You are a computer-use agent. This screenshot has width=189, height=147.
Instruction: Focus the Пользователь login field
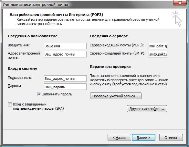(65, 79)
